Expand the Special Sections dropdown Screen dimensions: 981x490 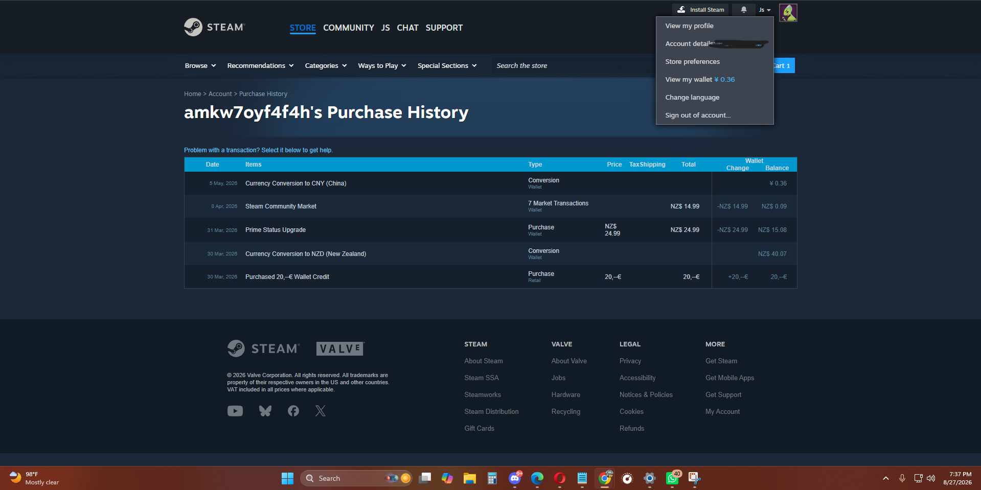pyautogui.click(x=447, y=65)
